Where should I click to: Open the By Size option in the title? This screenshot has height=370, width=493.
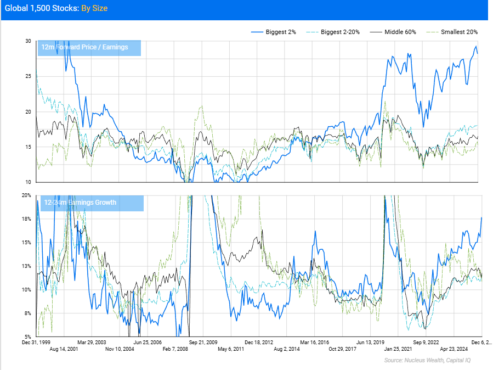pyautogui.click(x=94, y=9)
